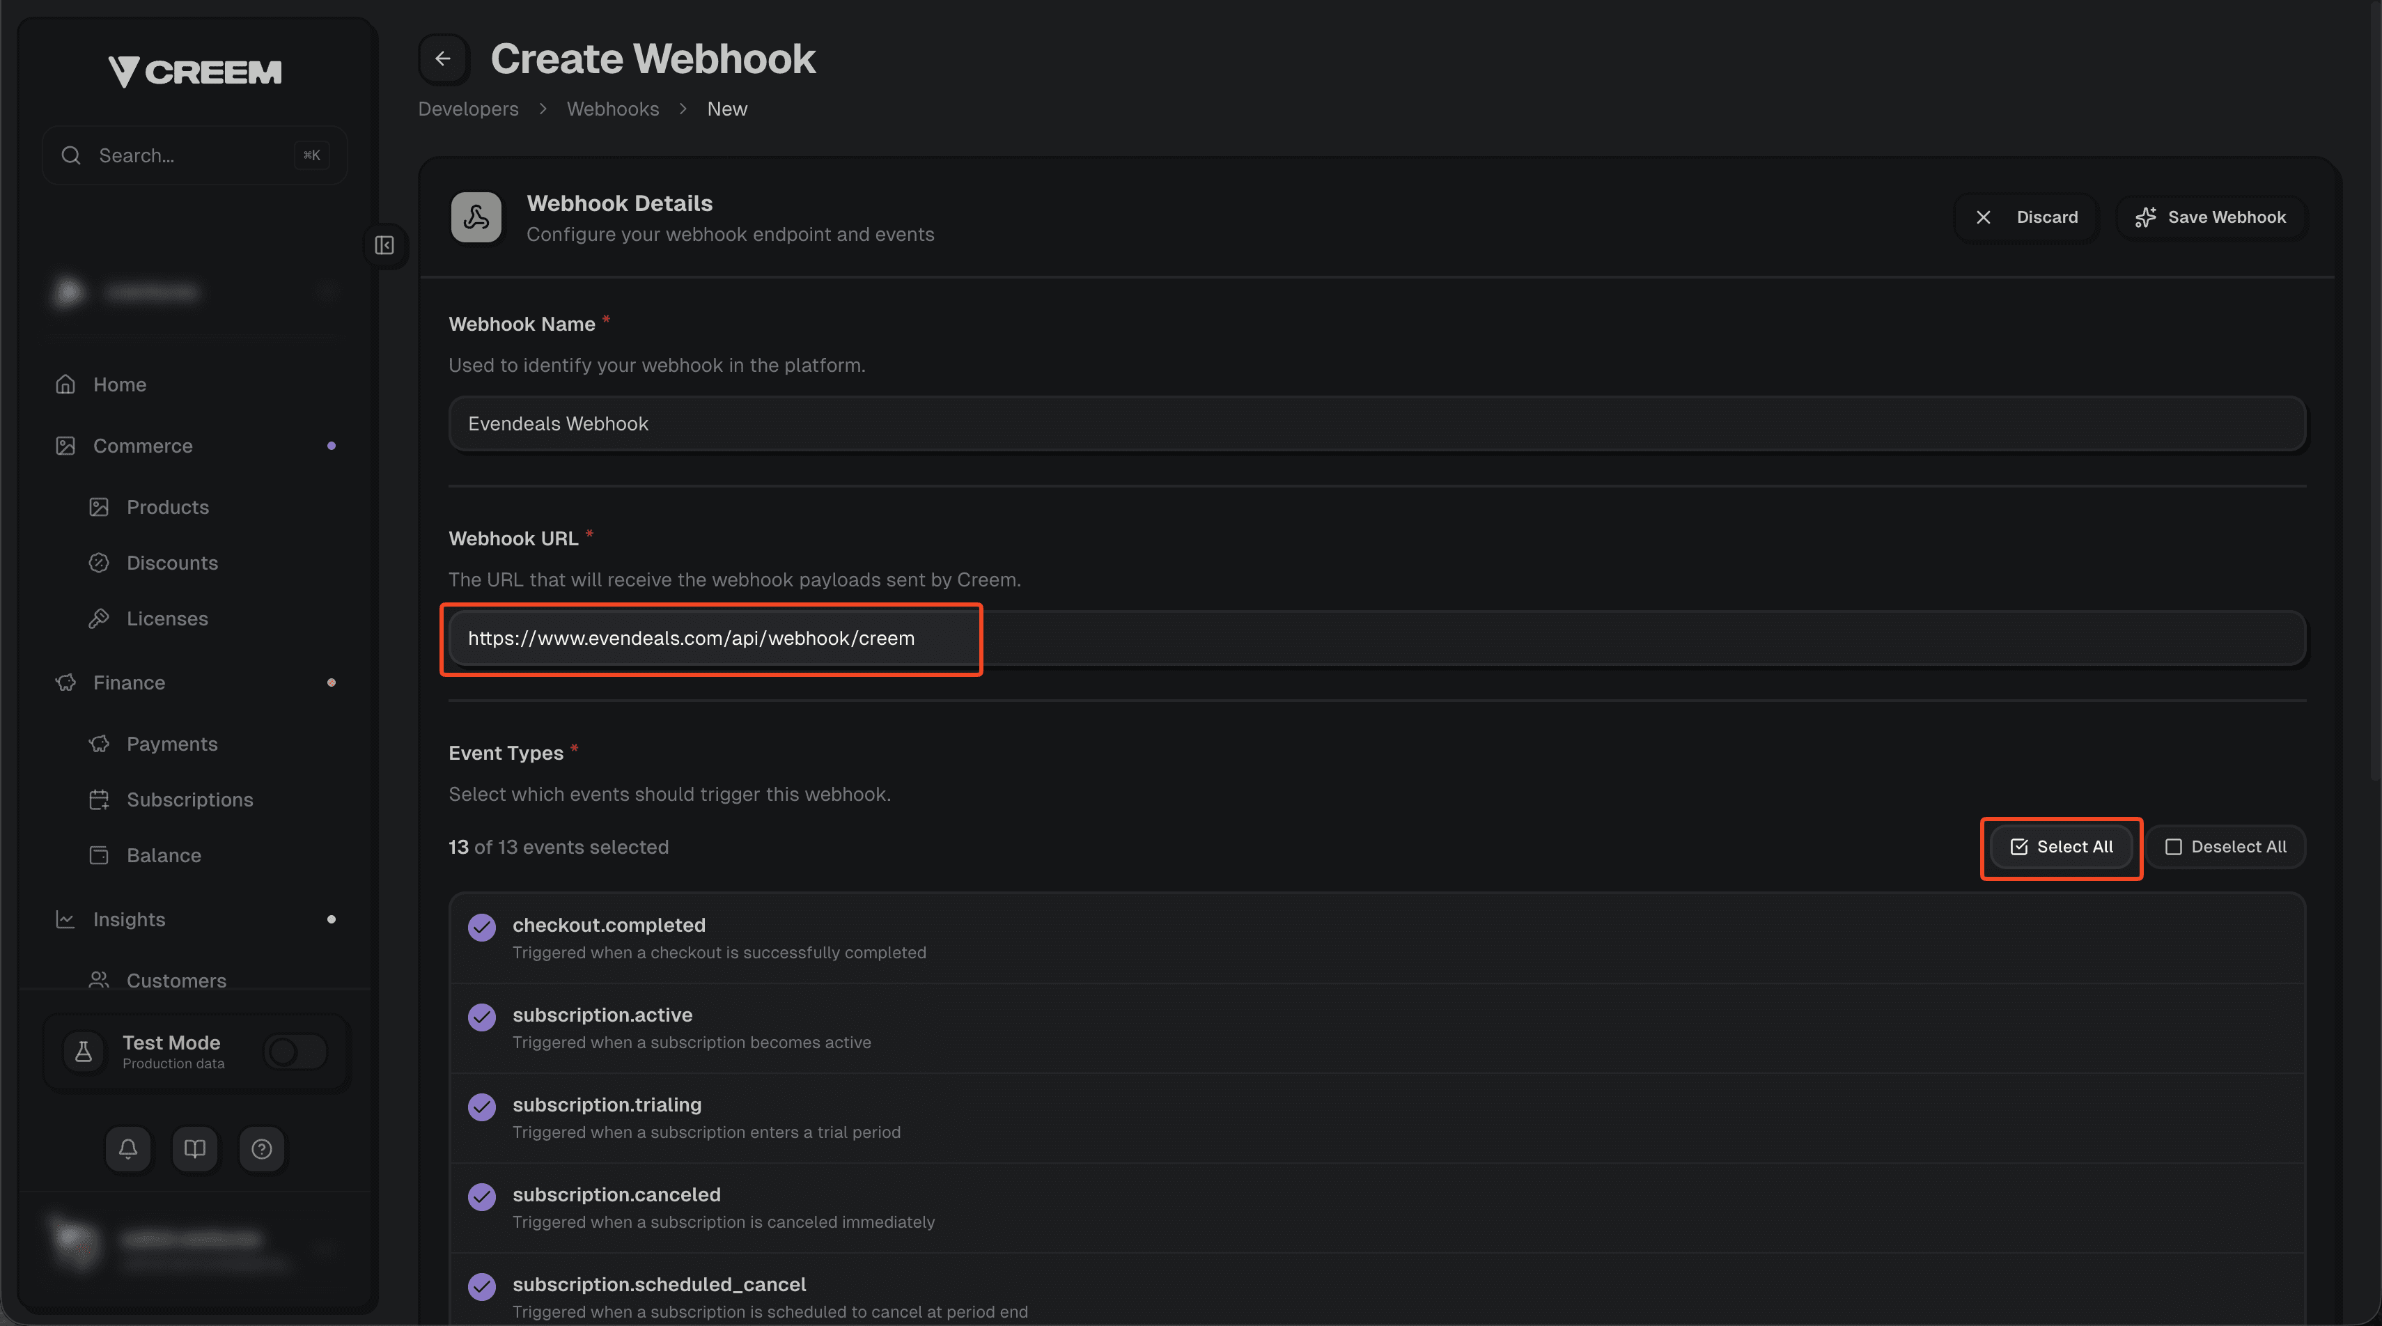Expand the Insights section

pyautogui.click(x=129, y=919)
